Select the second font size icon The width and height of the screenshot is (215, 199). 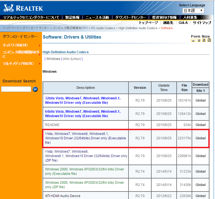(199, 40)
